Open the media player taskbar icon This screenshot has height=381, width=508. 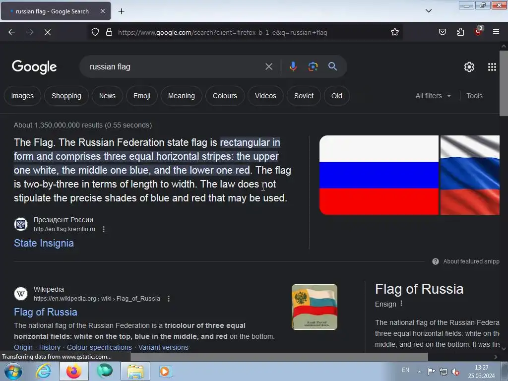(165, 371)
